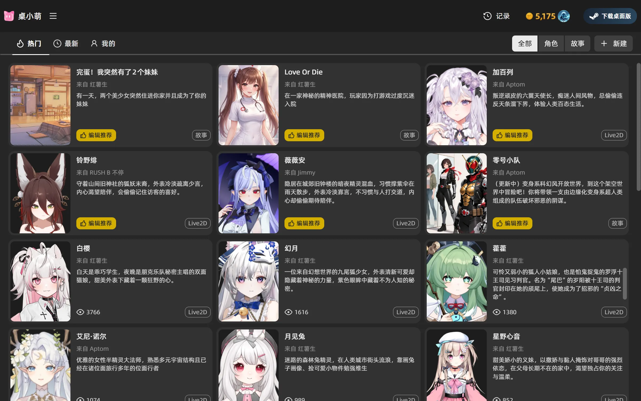Click the 幻月 title
641x401 pixels.
click(291, 248)
